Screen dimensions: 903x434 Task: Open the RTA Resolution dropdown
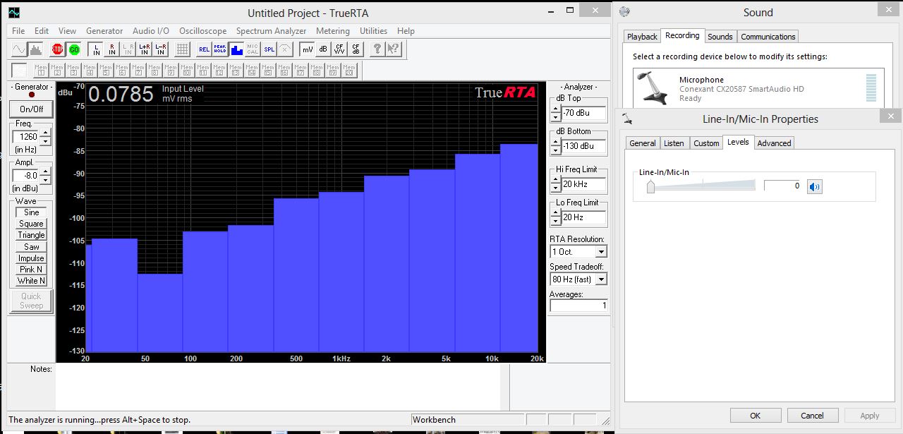pos(601,252)
